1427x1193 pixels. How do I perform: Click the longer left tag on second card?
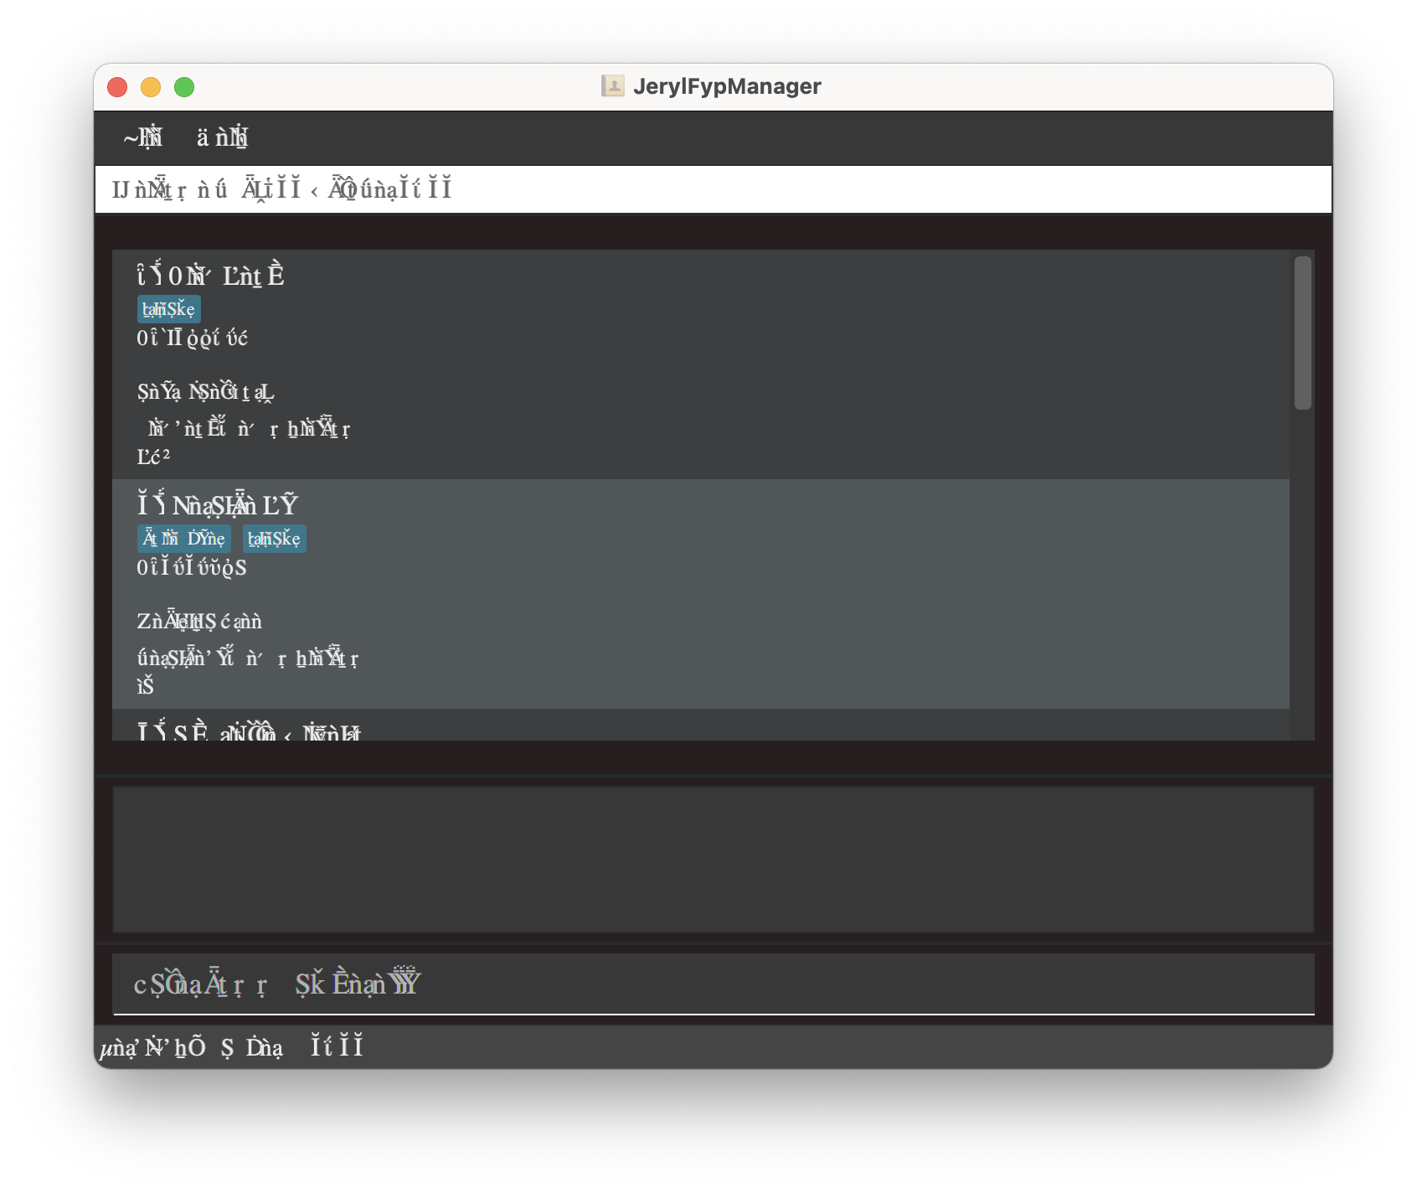[183, 539]
